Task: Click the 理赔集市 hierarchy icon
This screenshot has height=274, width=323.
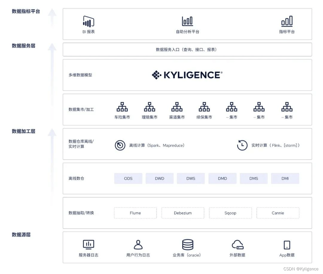Action: tap(150, 107)
